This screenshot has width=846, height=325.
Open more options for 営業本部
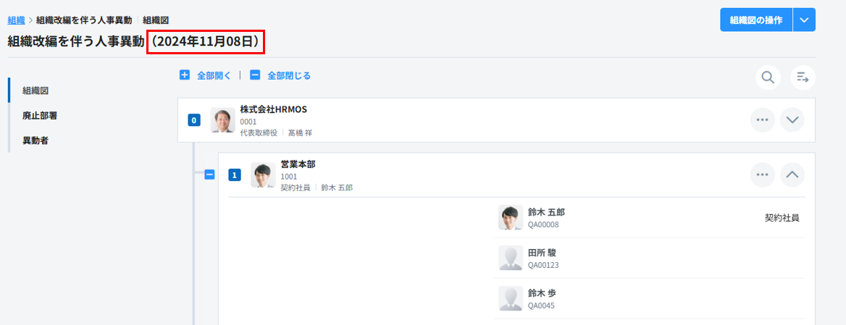(762, 174)
